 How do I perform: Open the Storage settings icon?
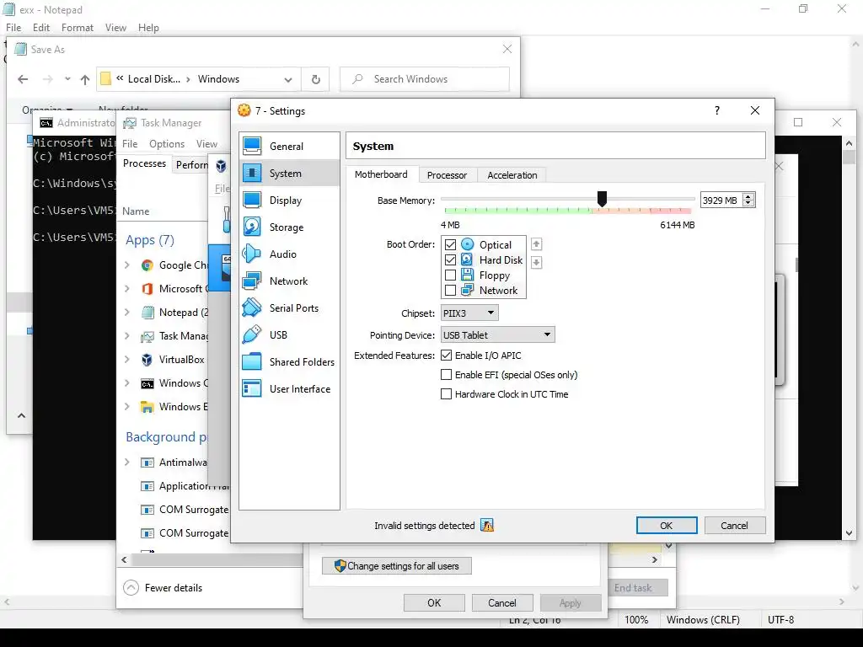[252, 227]
